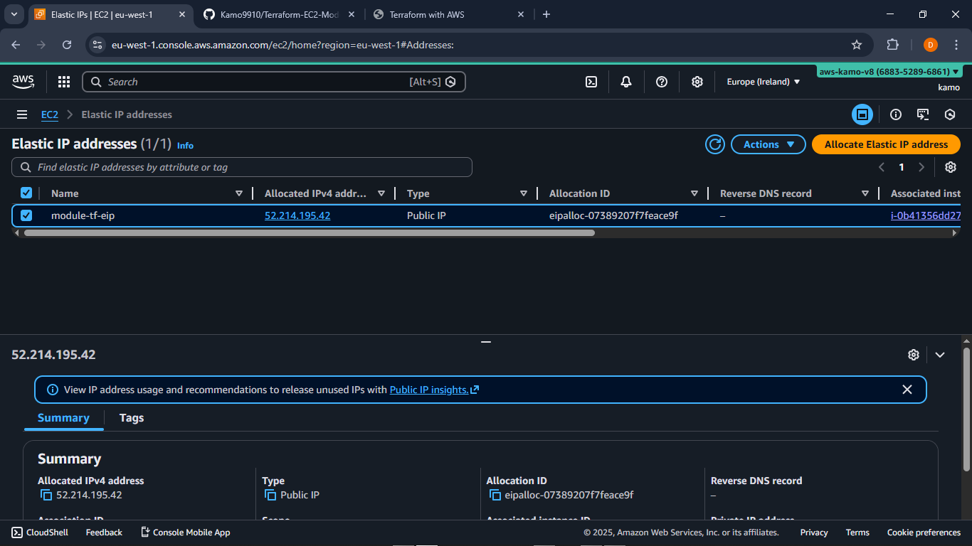Open the notifications bell
Viewport: 972px width, 546px height.
[626, 82]
